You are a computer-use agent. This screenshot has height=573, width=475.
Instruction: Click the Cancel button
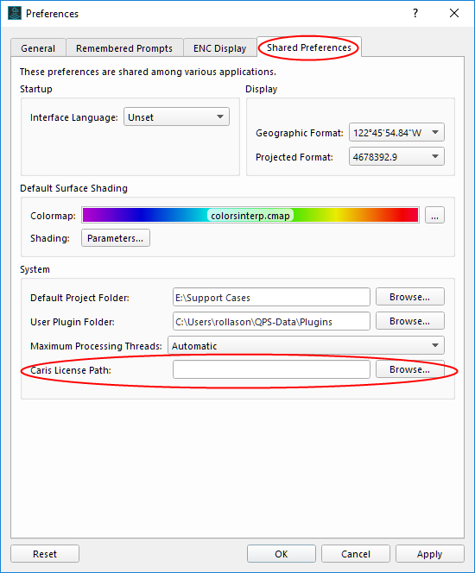point(356,554)
